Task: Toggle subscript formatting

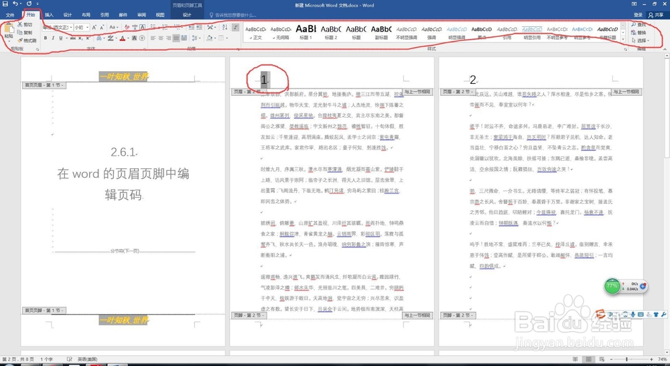Action: tap(80, 38)
